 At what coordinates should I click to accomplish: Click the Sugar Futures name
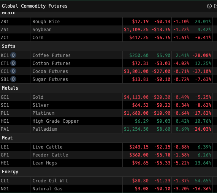pyautogui.click(x=50, y=79)
